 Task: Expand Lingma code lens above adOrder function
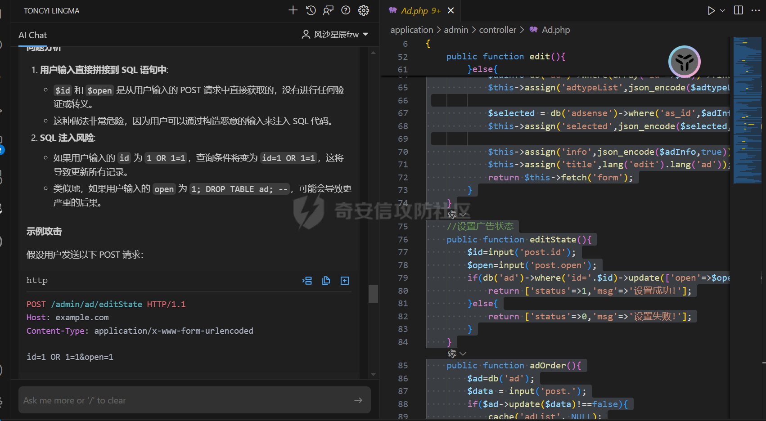click(457, 354)
